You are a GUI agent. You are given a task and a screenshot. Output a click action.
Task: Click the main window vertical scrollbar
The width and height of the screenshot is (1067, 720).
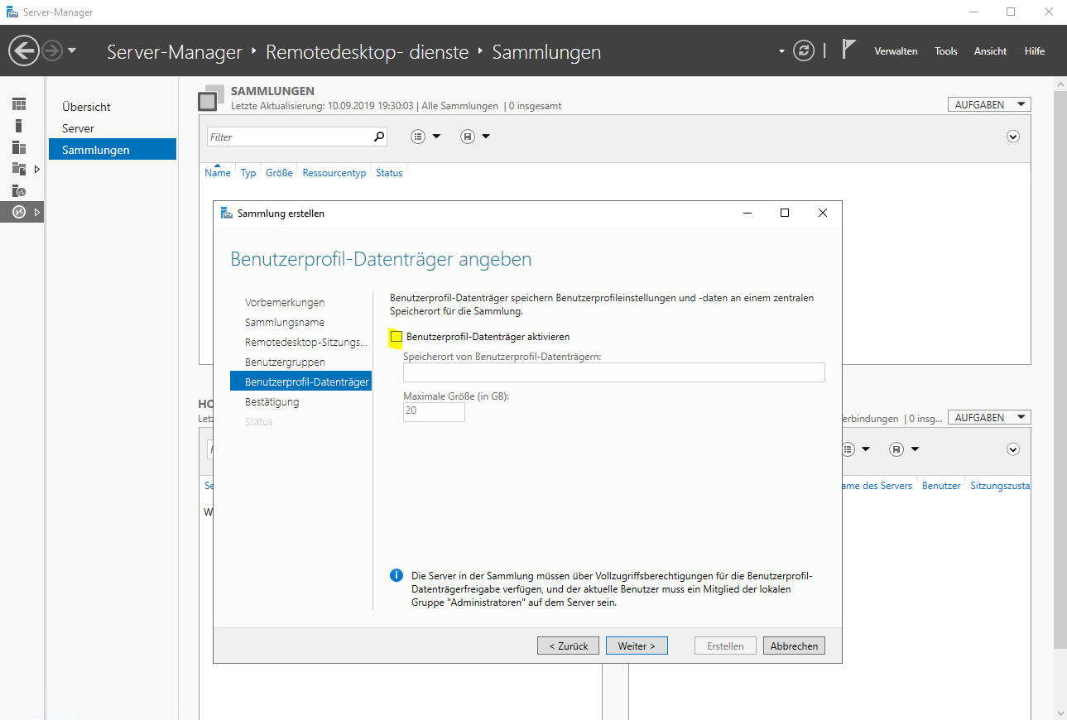pos(1060,370)
